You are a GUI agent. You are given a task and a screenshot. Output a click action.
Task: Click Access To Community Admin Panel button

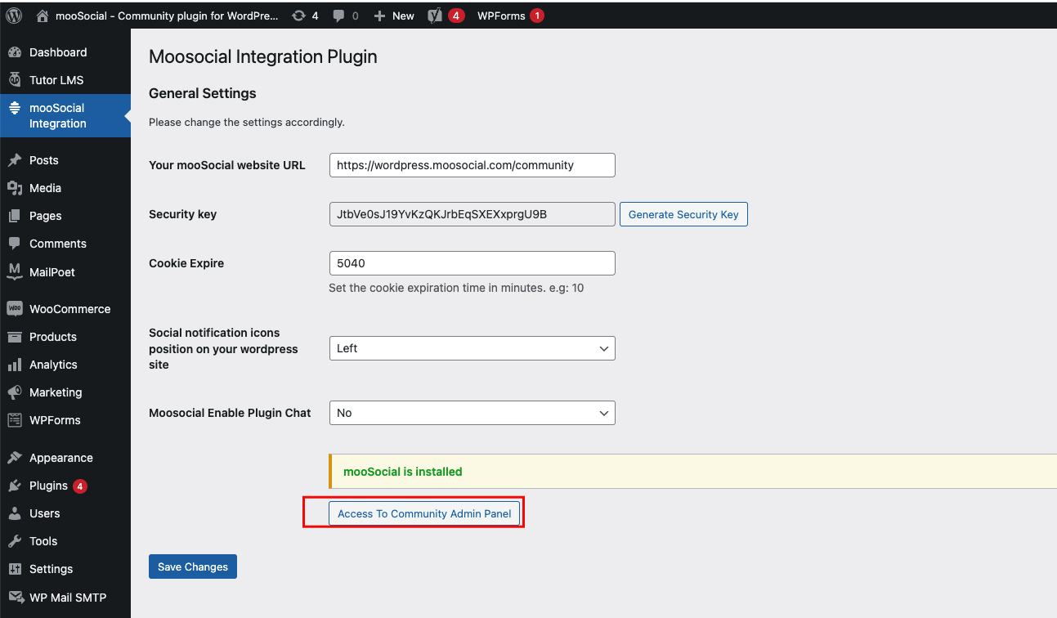[x=424, y=513]
